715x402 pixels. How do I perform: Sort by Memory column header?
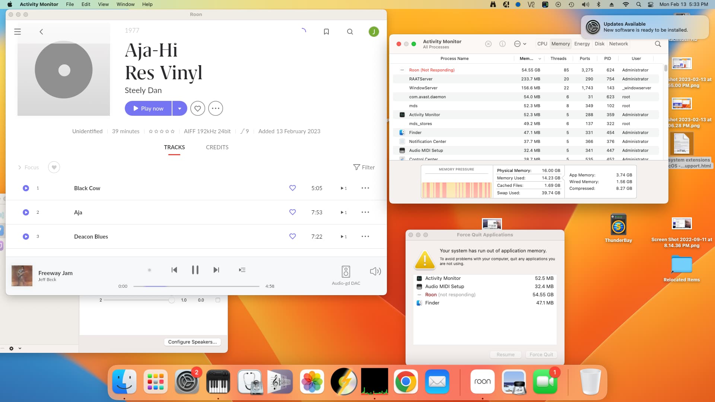530,58
